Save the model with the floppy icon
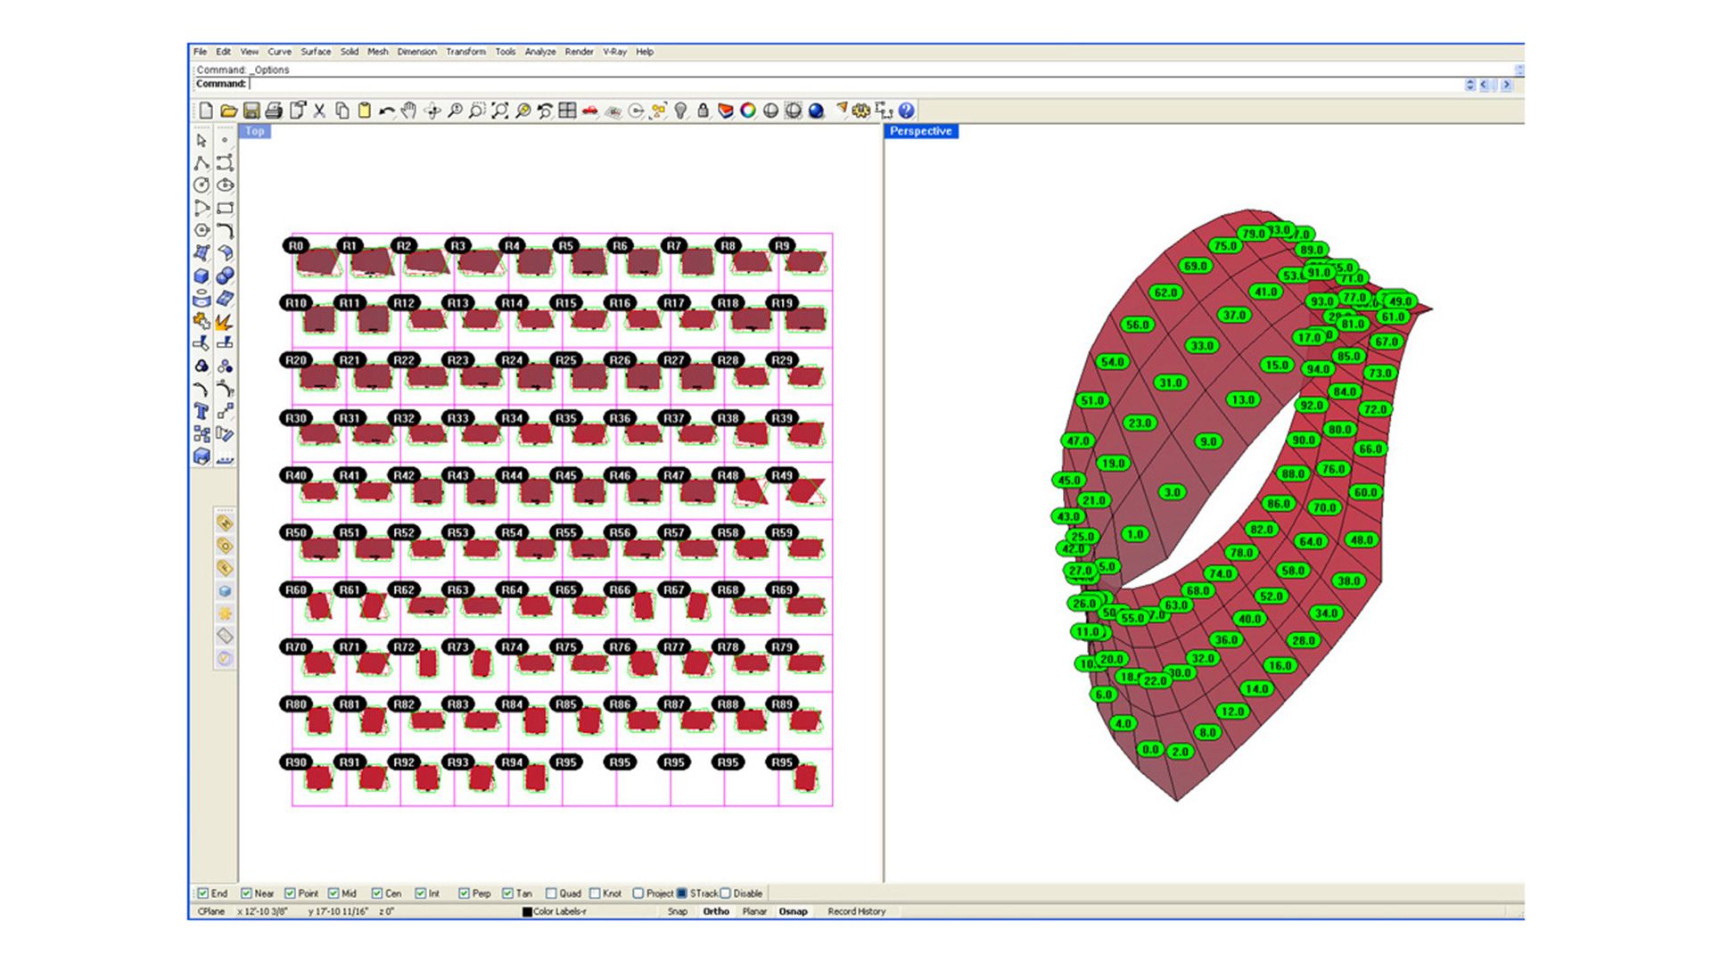 click(x=251, y=111)
